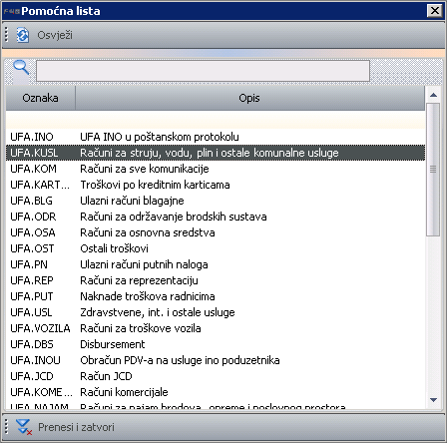Click into the search text field
The image size is (447, 443).
(203, 71)
